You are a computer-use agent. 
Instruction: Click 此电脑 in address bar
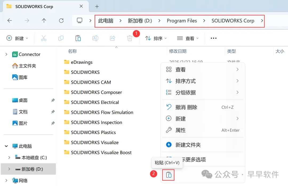[x=106, y=21]
